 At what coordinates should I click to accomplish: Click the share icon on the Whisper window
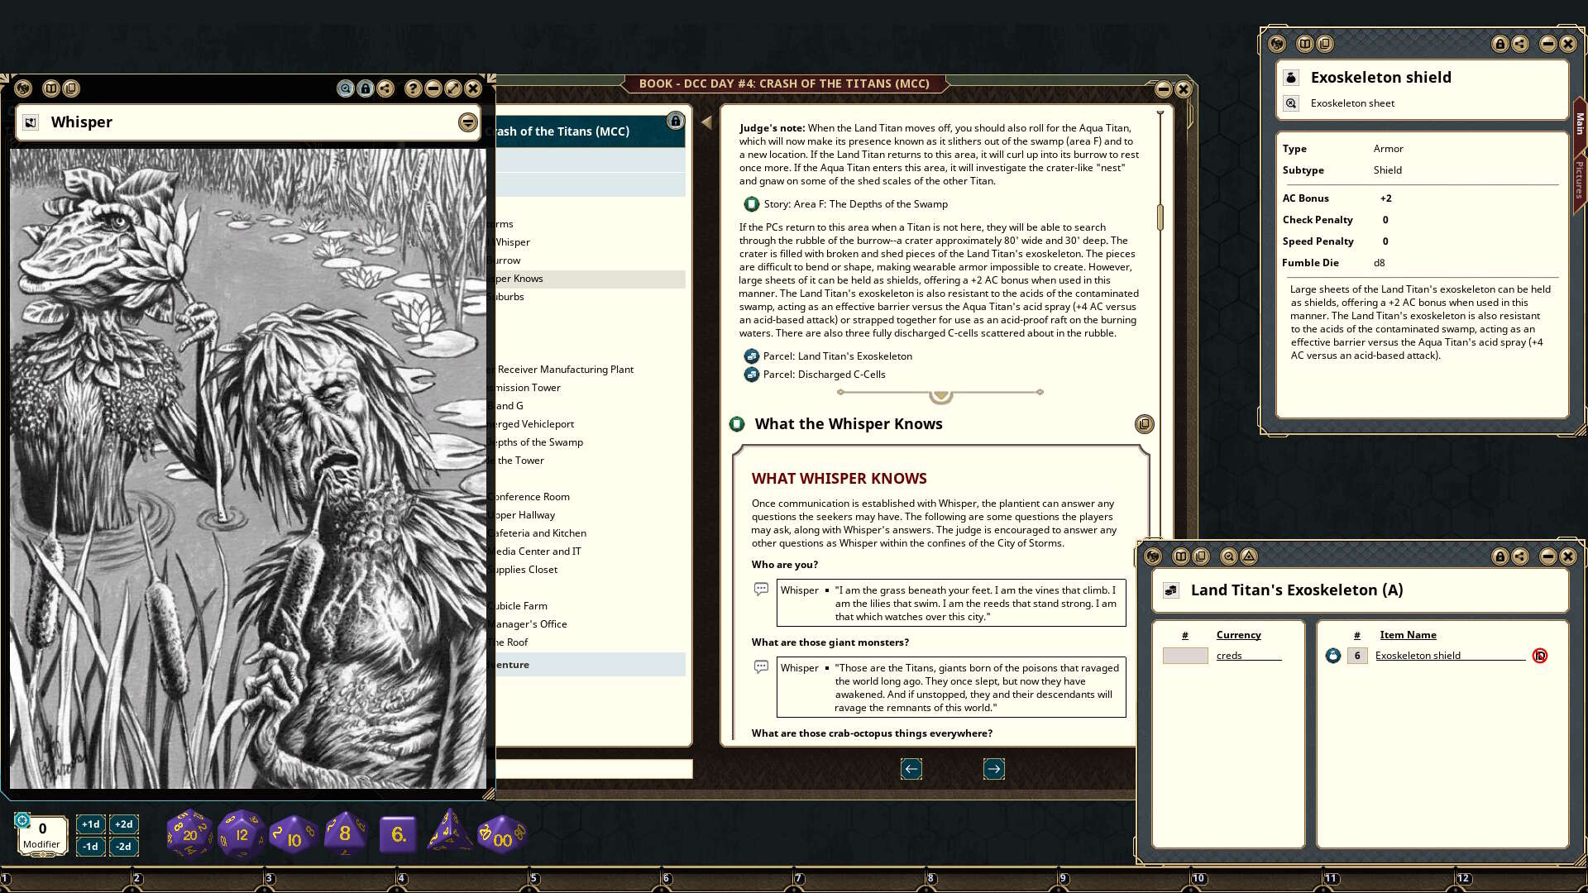tap(385, 89)
